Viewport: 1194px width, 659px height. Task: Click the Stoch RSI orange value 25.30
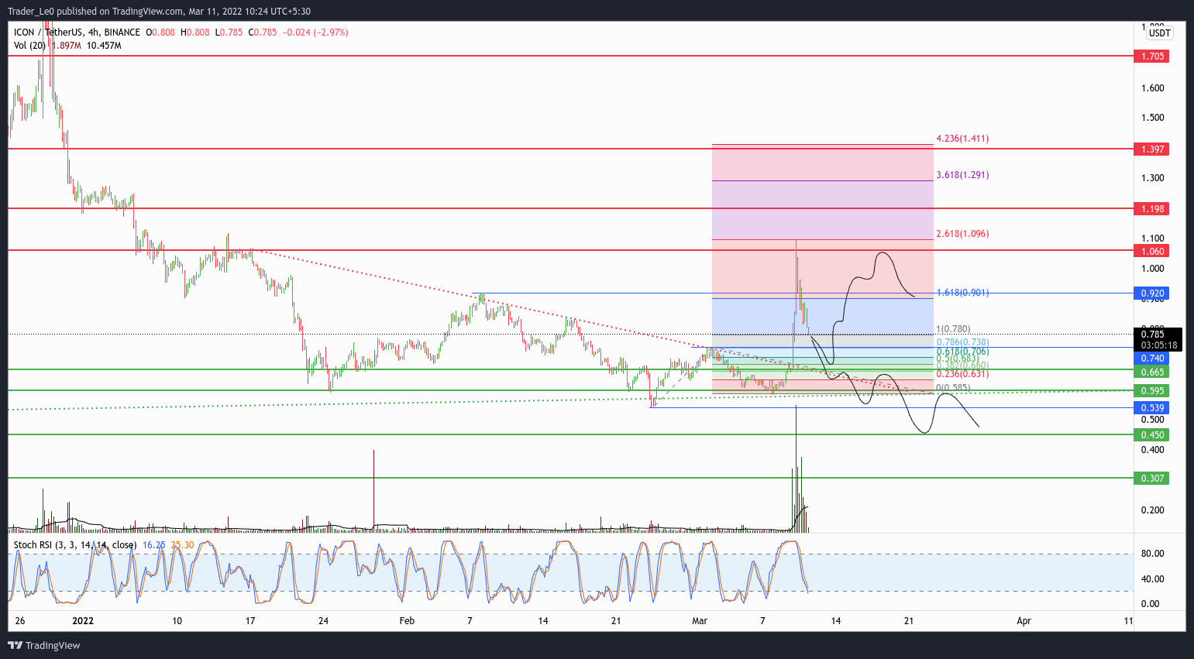coord(182,545)
